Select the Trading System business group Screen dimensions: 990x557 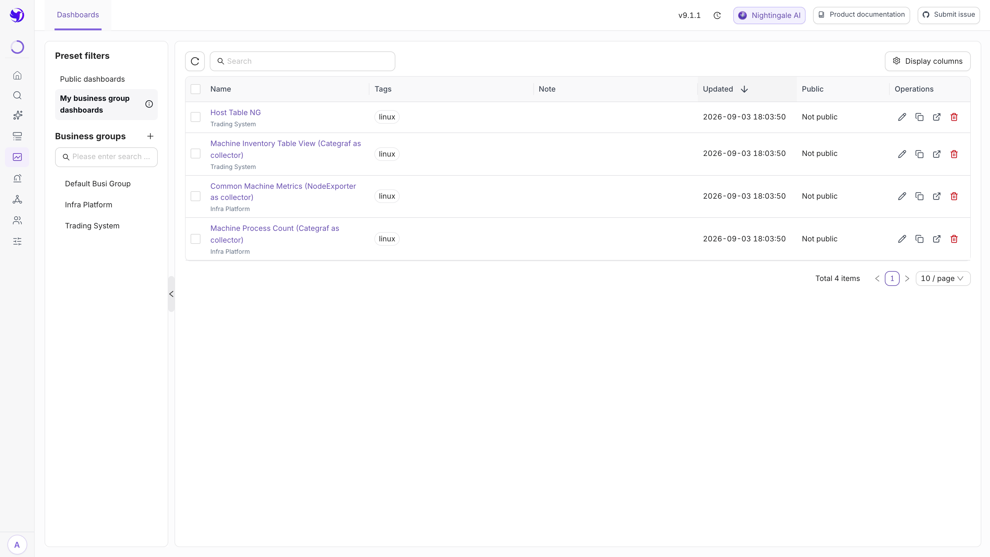92,226
